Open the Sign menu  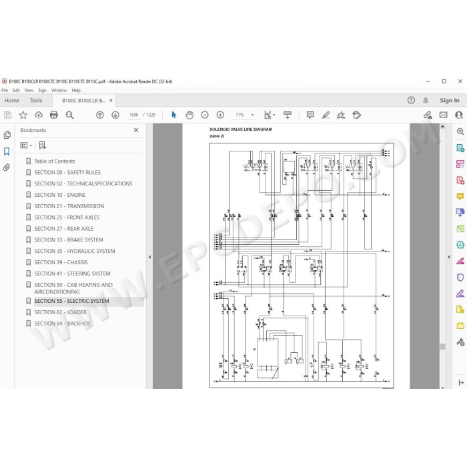pos(42,90)
